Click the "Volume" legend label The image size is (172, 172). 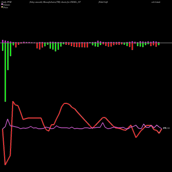click(x=7, y=5)
